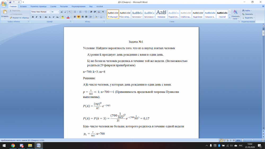Click the Paste clipboard icon
The height and width of the screenshot is (149, 265).
(x=5, y=12)
